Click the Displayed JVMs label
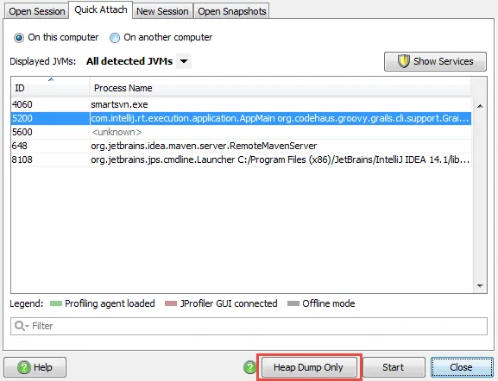 pos(43,61)
